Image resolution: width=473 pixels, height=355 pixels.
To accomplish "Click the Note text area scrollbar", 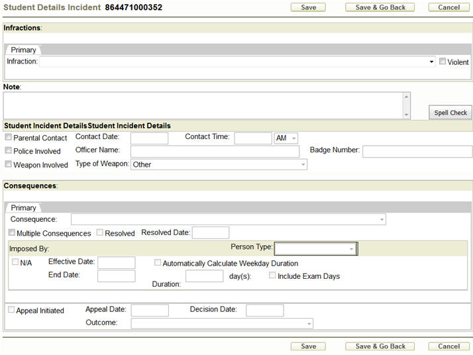I will point(405,105).
